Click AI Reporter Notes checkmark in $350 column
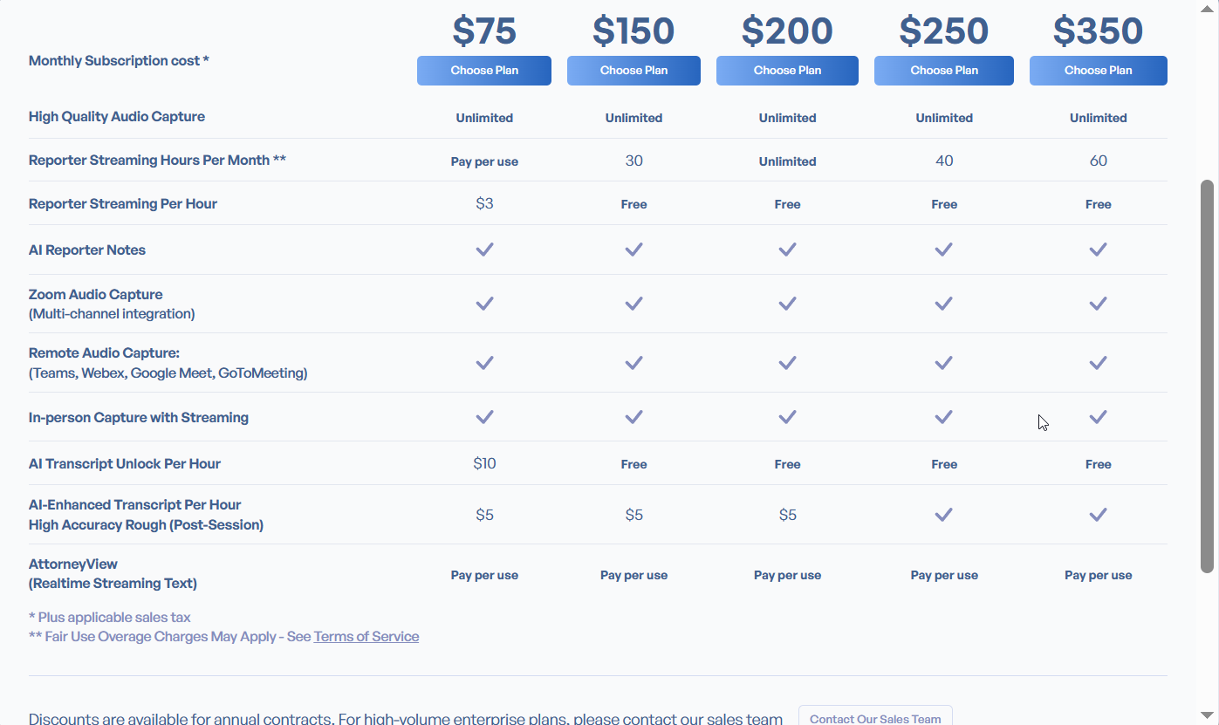 click(x=1098, y=250)
